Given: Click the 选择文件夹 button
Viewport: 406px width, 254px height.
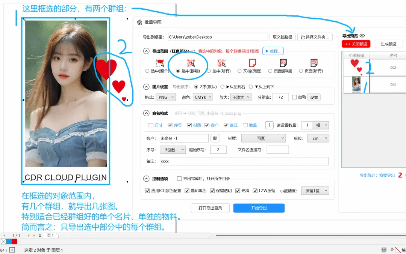Looking at the screenshot, I should (x=315, y=37).
